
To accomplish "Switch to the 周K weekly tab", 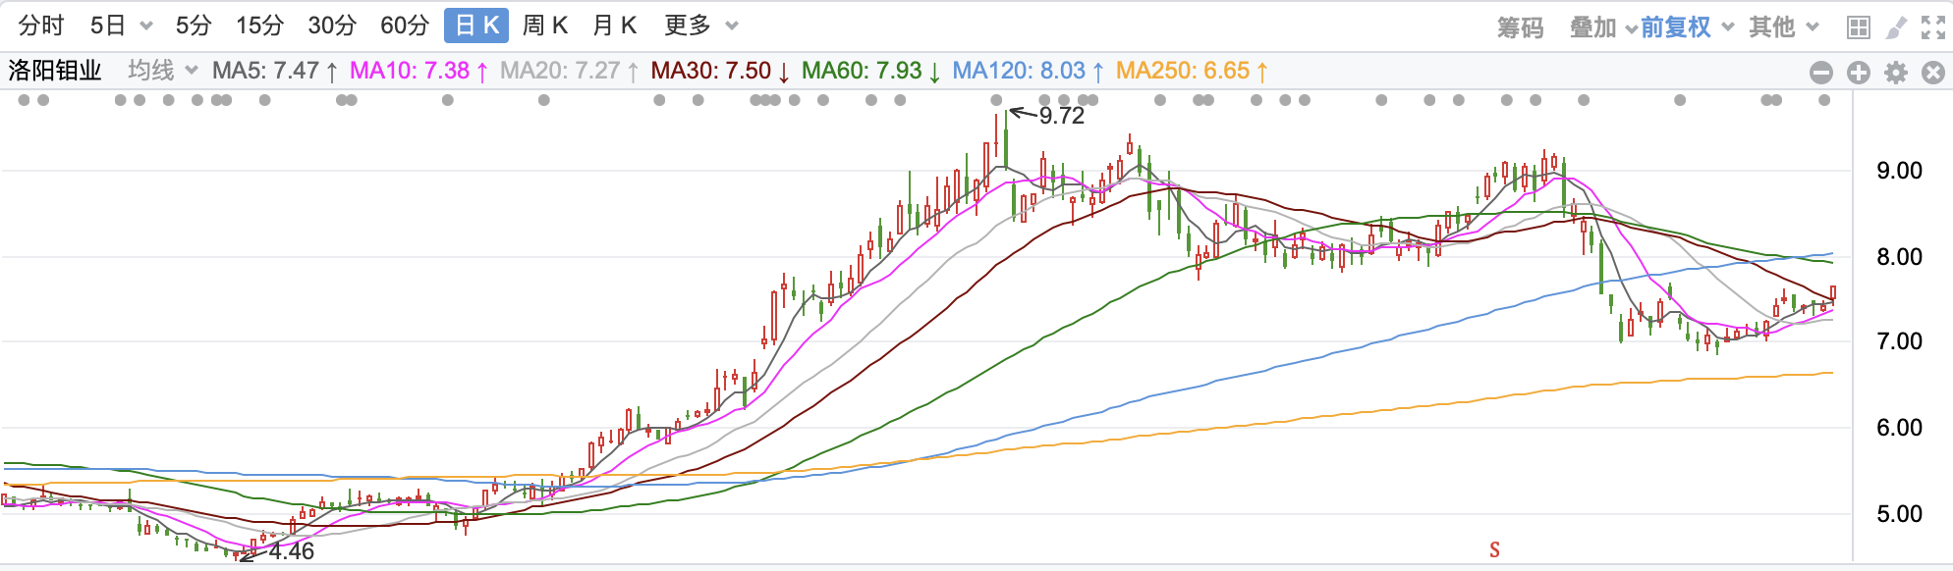I will click(x=545, y=26).
